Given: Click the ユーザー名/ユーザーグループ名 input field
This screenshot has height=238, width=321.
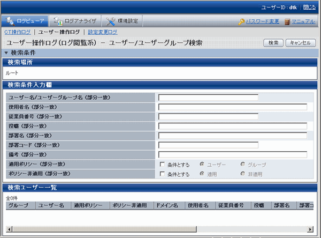Looking at the screenshot, I should pyautogui.click(x=208, y=98).
